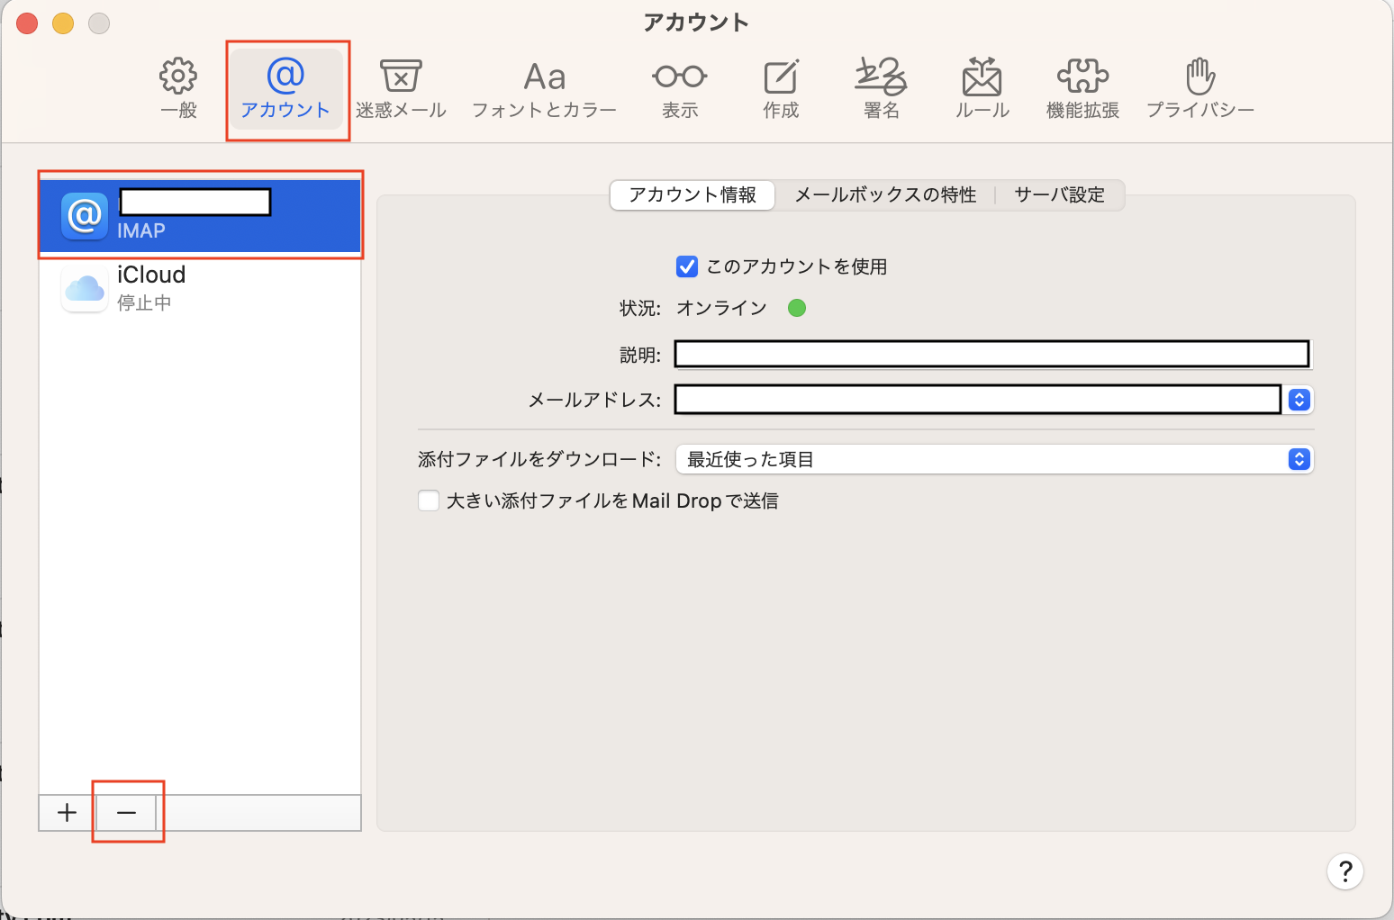
Task: Open the ルール rules pane
Action: pos(982,89)
